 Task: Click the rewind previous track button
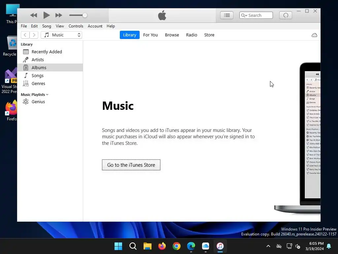click(33, 15)
